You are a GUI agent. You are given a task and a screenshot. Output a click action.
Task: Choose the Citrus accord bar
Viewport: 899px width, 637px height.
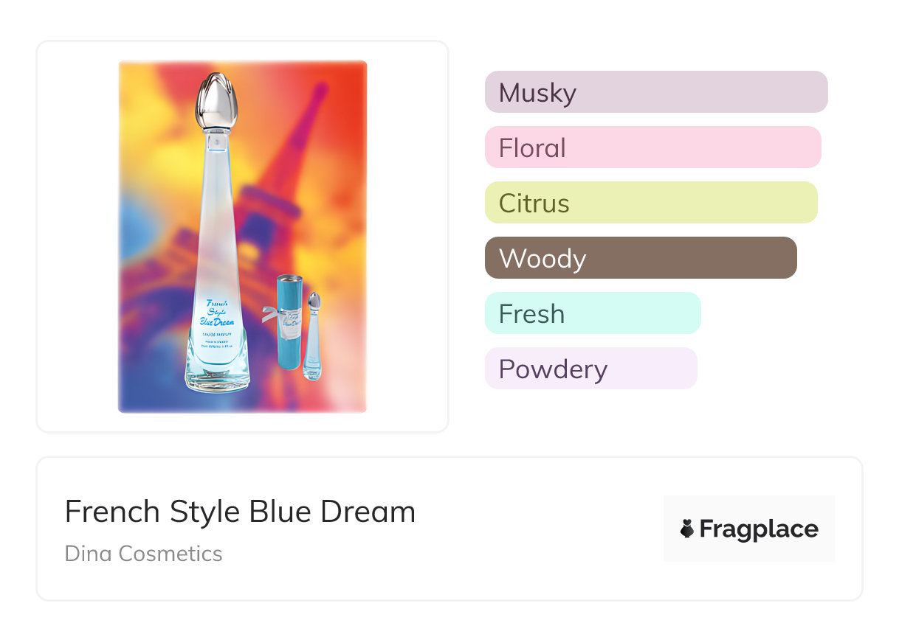point(650,203)
